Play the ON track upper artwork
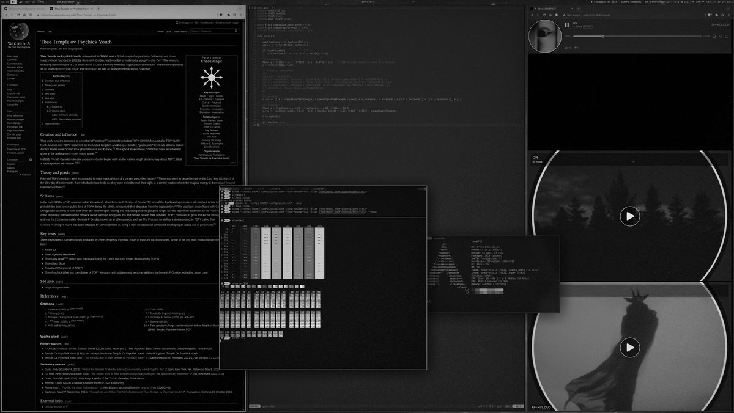Viewport: 734px width, 413px height. pyautogui.click(x=629, y=216)
